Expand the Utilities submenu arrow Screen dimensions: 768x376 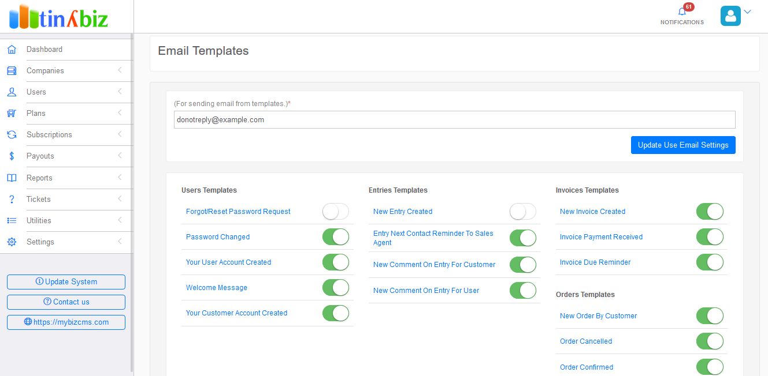[120, 220]
